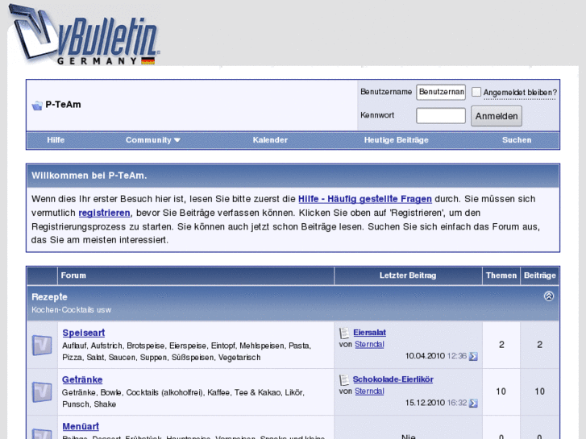586x439 pixels.
Task: Open the Hilfe - Häufig gestellte Fragen link
Action: [x=365, y=199]
